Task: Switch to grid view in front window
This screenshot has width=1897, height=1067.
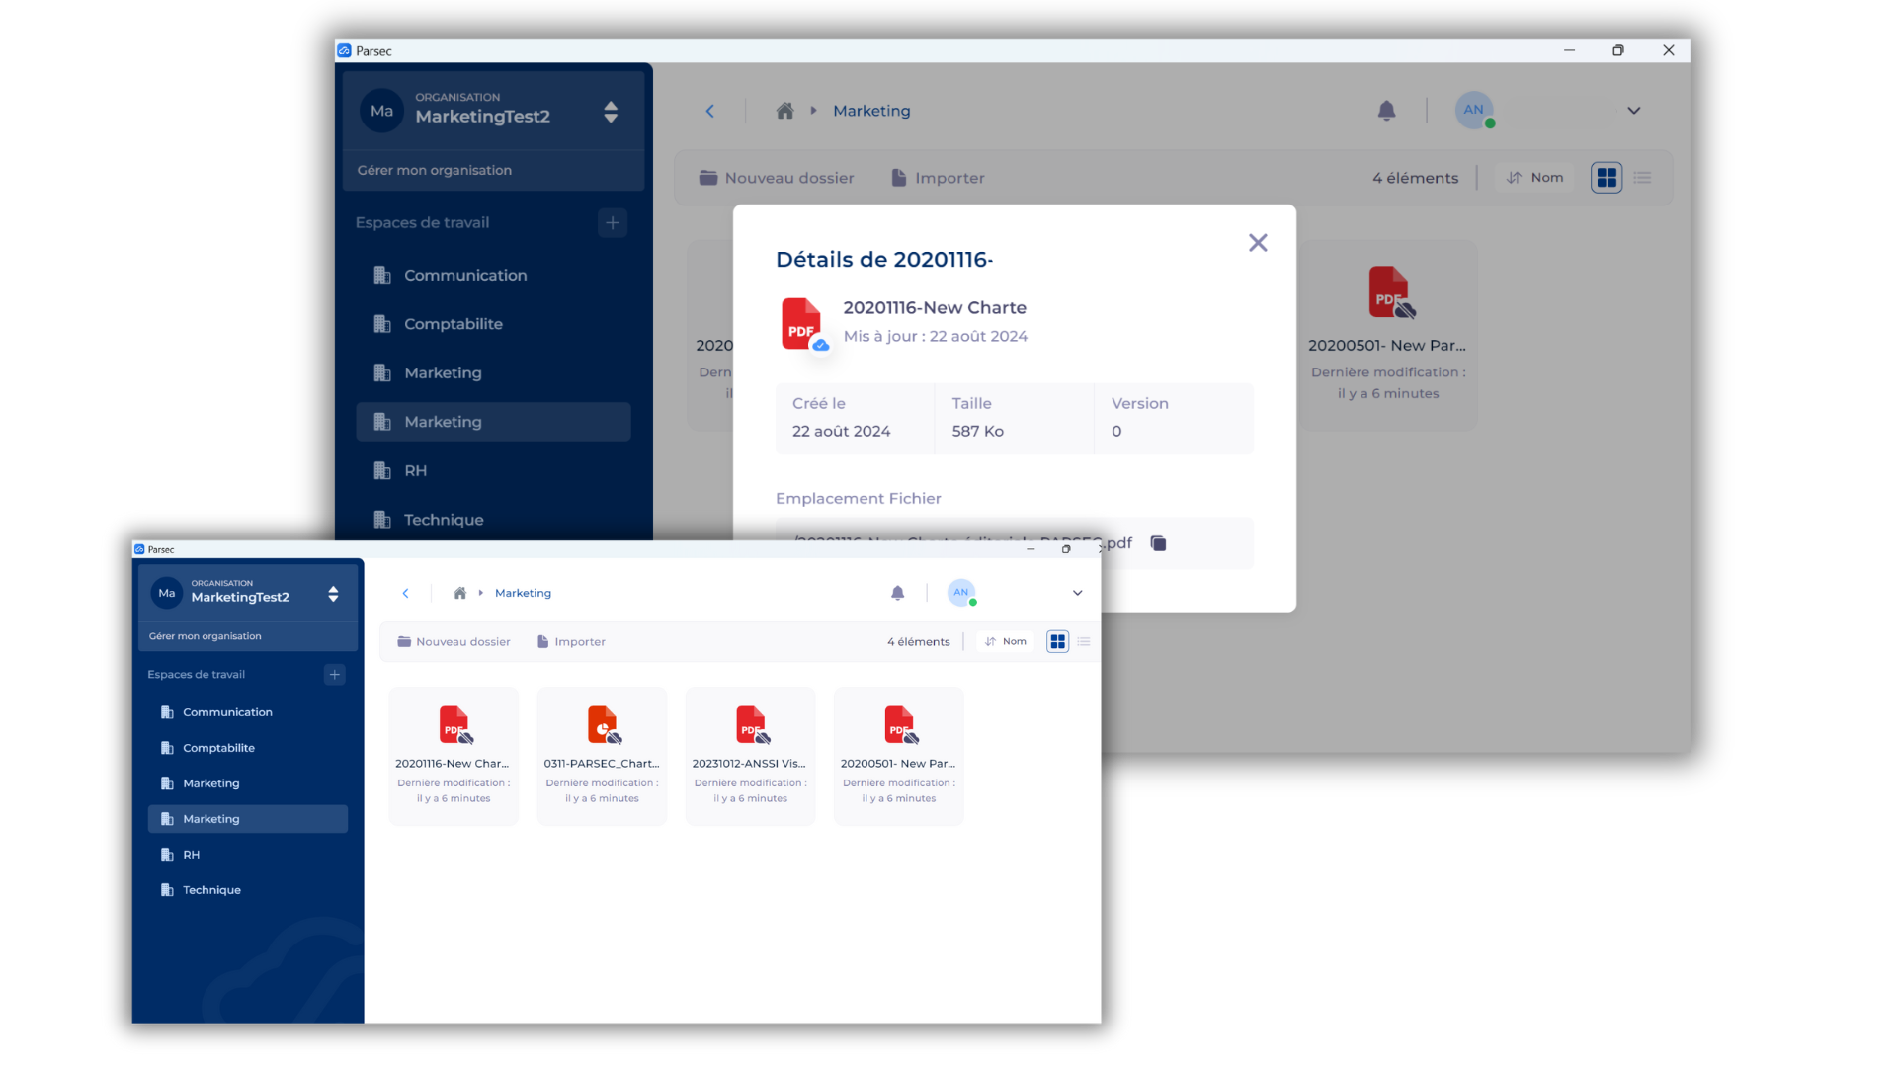Action: (1057, 642)
